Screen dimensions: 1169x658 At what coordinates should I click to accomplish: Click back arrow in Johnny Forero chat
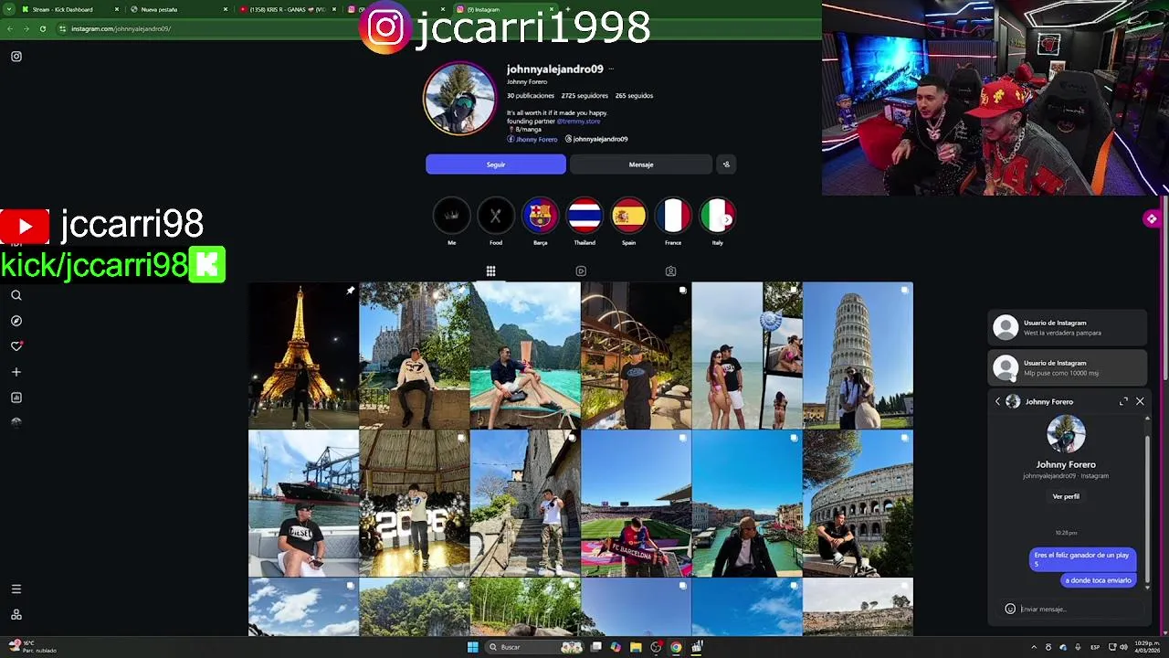(x=997, y=401)
